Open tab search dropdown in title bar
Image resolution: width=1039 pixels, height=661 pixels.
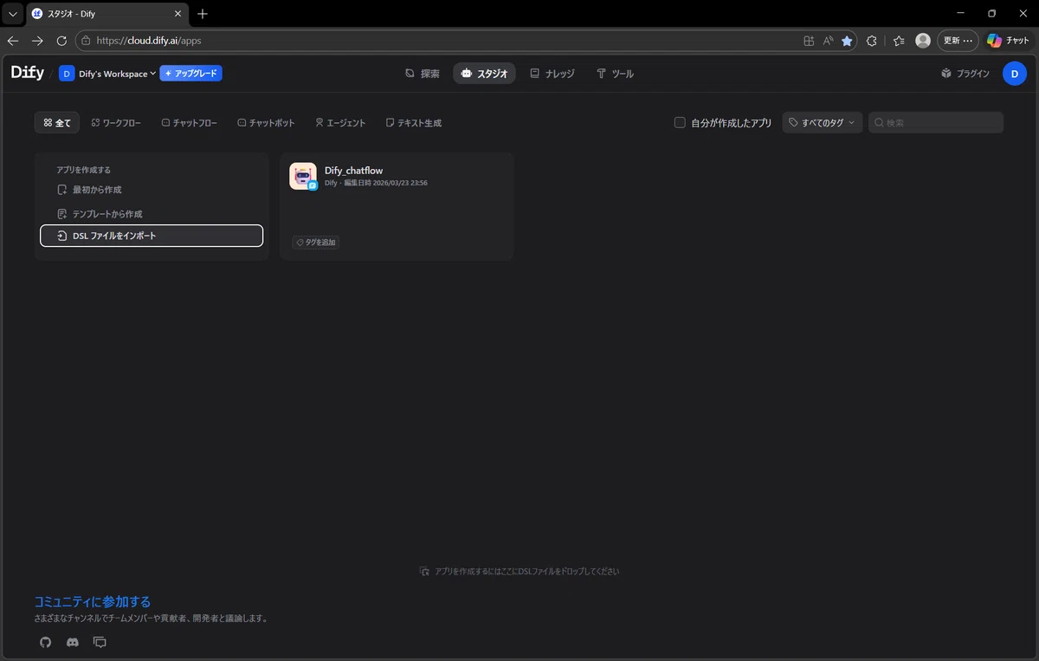pyautogui.click(x=13, y=14)
